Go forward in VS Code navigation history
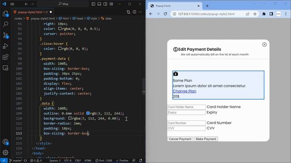The width and height of the screenshot is (291, 163). (32, 4)
